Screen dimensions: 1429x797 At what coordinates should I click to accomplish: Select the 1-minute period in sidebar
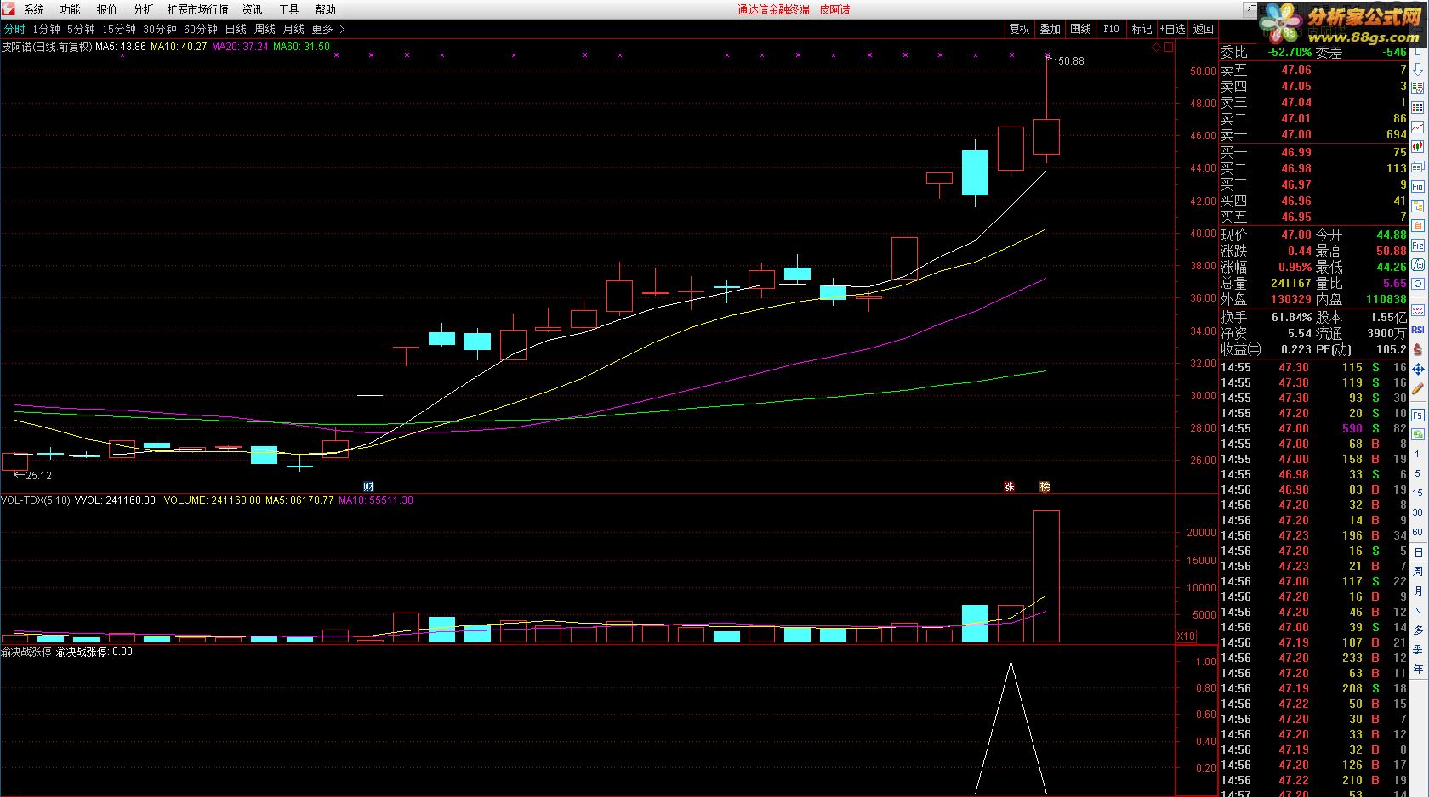[x=1417, y=454]
